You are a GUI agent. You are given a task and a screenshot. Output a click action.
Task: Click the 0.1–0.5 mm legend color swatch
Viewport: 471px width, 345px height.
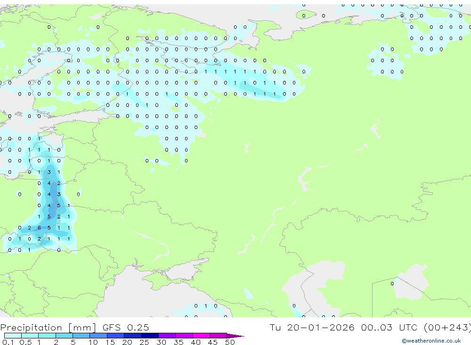(13, 336)
